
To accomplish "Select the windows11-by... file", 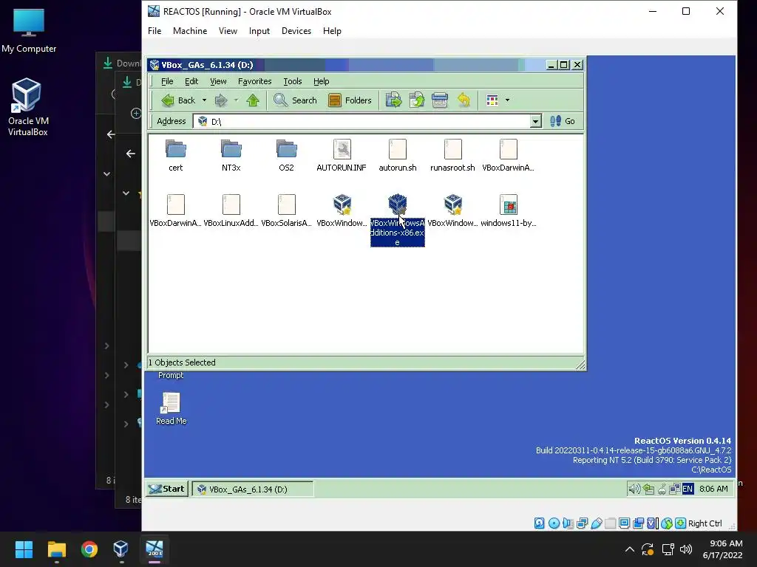I will (x=509, y=210).
